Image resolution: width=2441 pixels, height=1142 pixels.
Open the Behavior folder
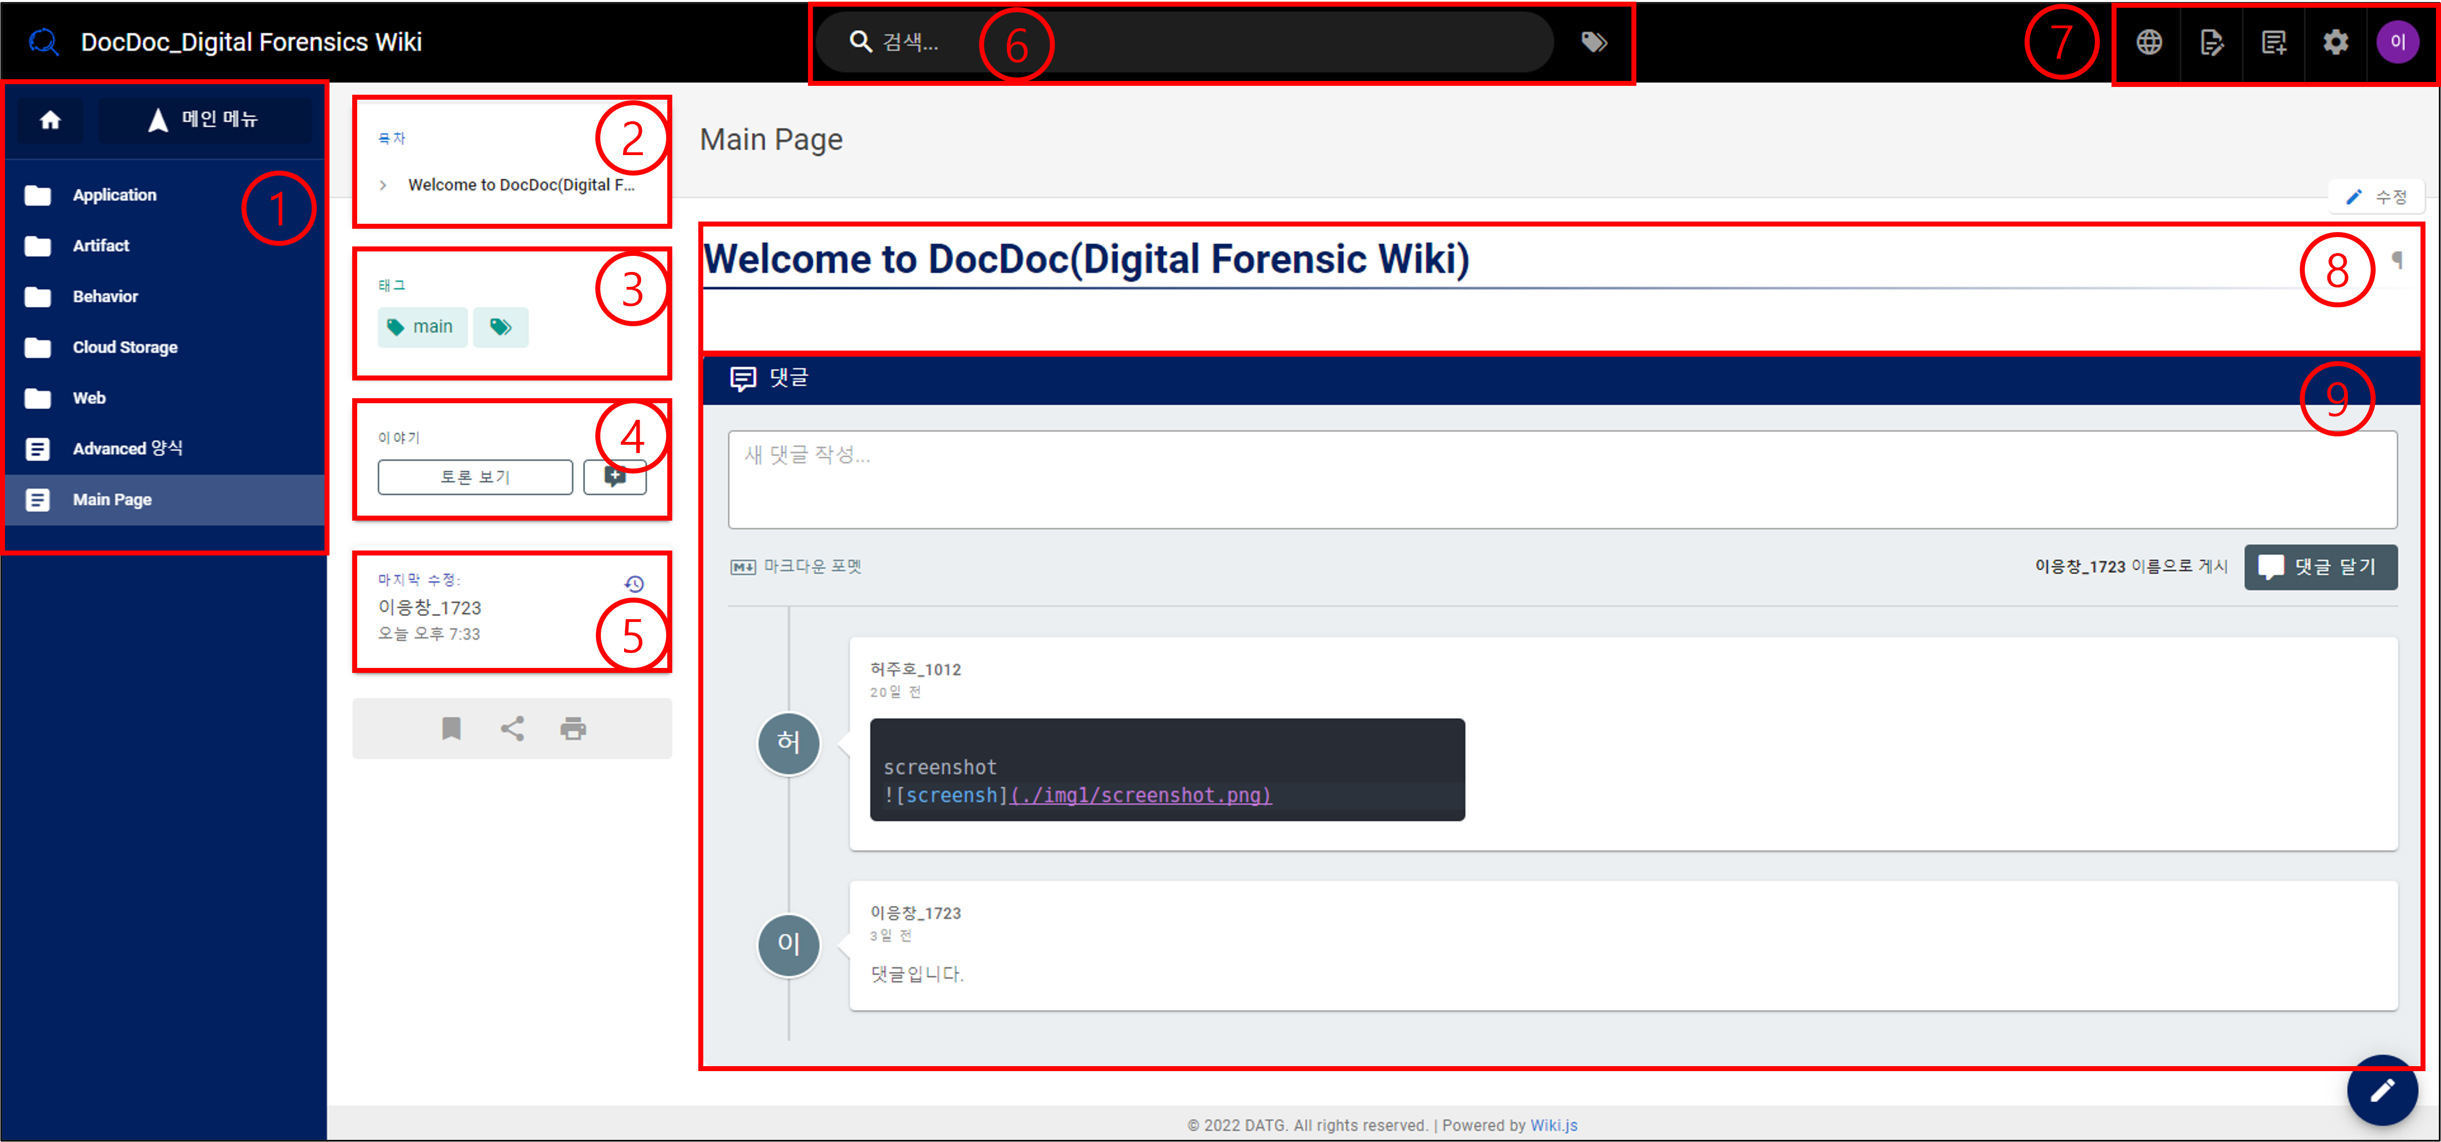coord(165,297)
